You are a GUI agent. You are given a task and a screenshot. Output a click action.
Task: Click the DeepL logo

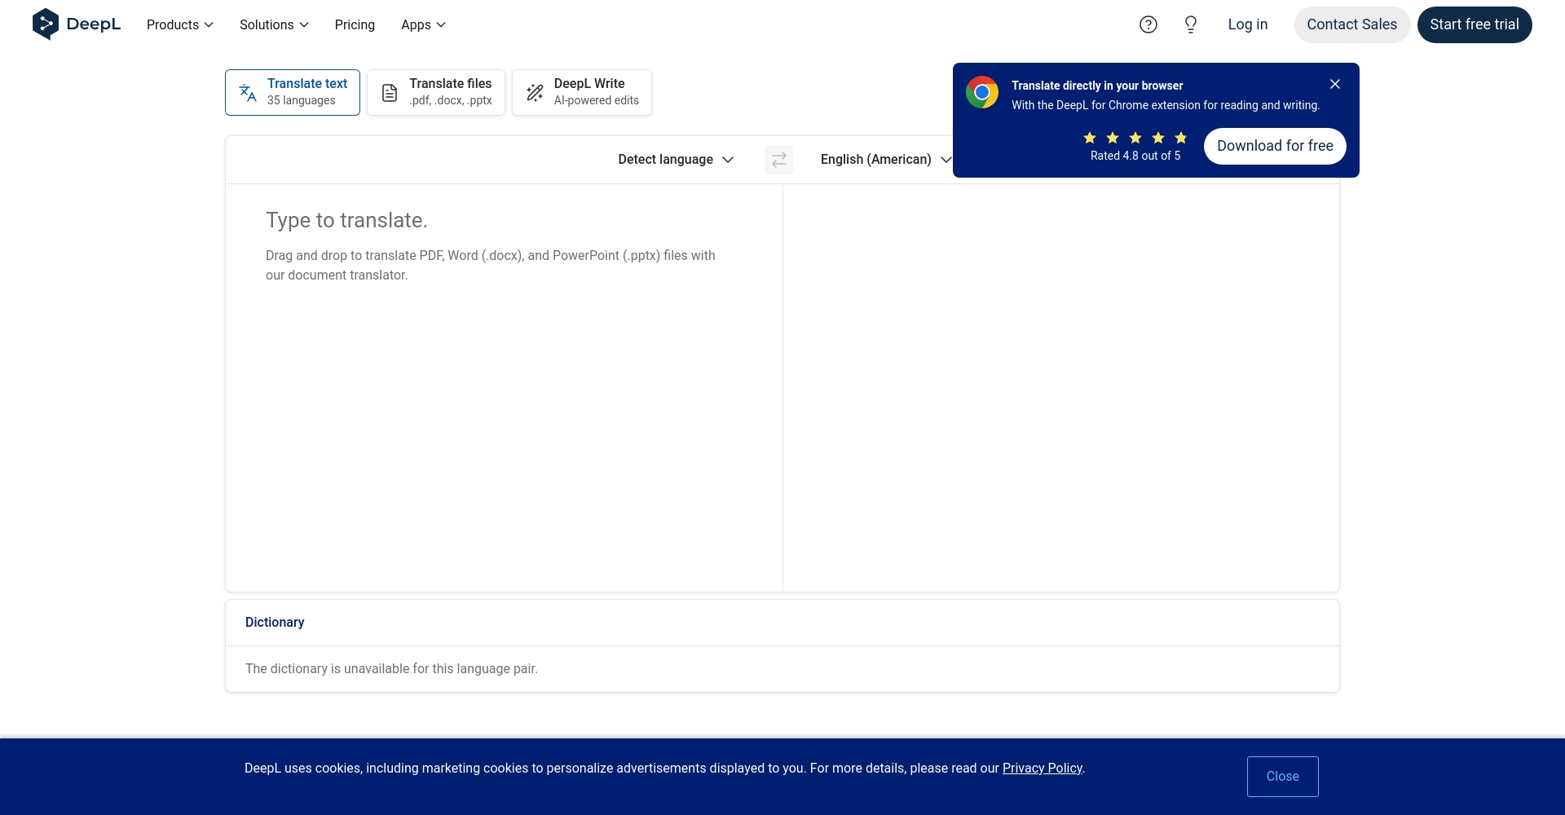pyautogui.click(x=77, y=24)
